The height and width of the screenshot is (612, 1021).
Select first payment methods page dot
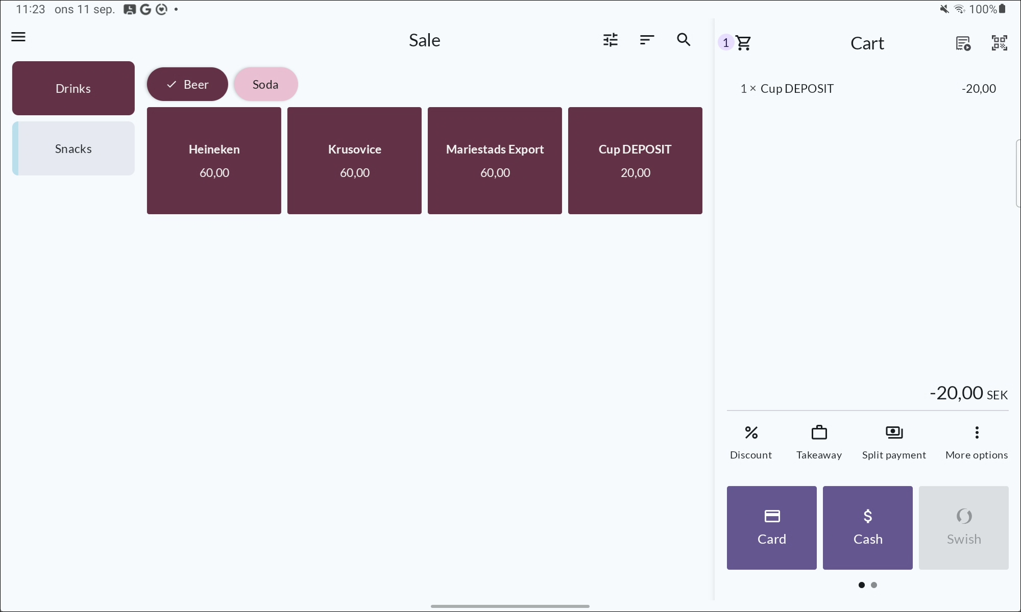pyautogui.click(x=862, y=585)
